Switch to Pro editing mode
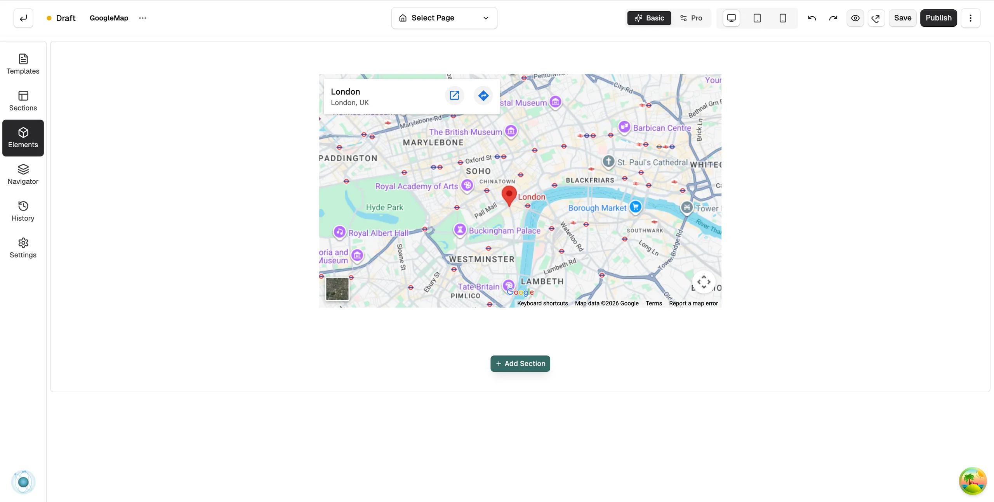Image resolution: width=994 pixels, height=502 pixels. pyautogui.click(x=691, y=18)
